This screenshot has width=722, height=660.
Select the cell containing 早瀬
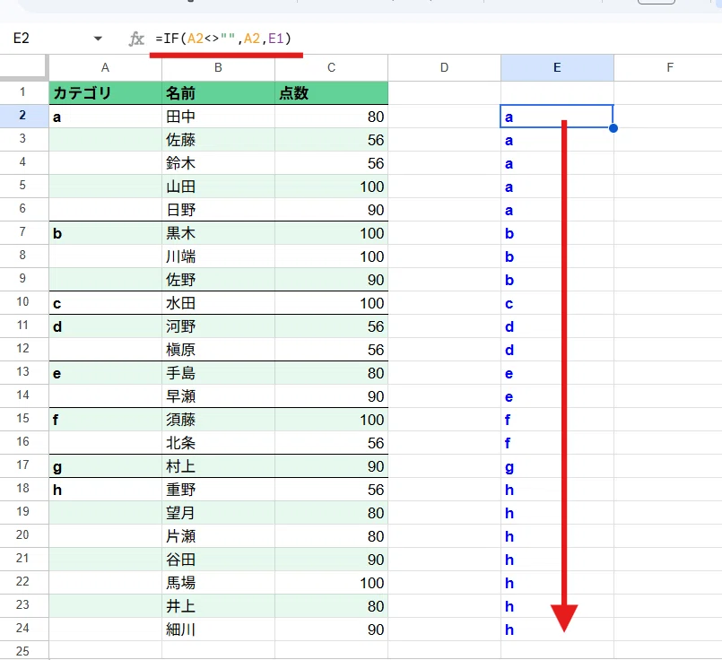point(218,396)
